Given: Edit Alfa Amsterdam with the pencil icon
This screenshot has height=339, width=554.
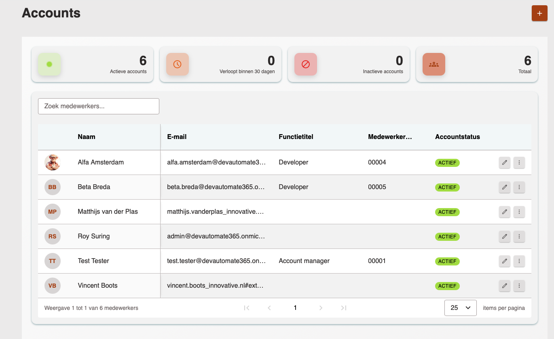Looking at the screenshot, I should click(x=504, y=162).
